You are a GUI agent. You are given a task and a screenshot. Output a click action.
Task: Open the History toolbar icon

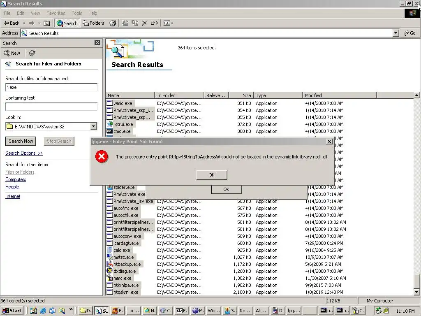(113, 23)
